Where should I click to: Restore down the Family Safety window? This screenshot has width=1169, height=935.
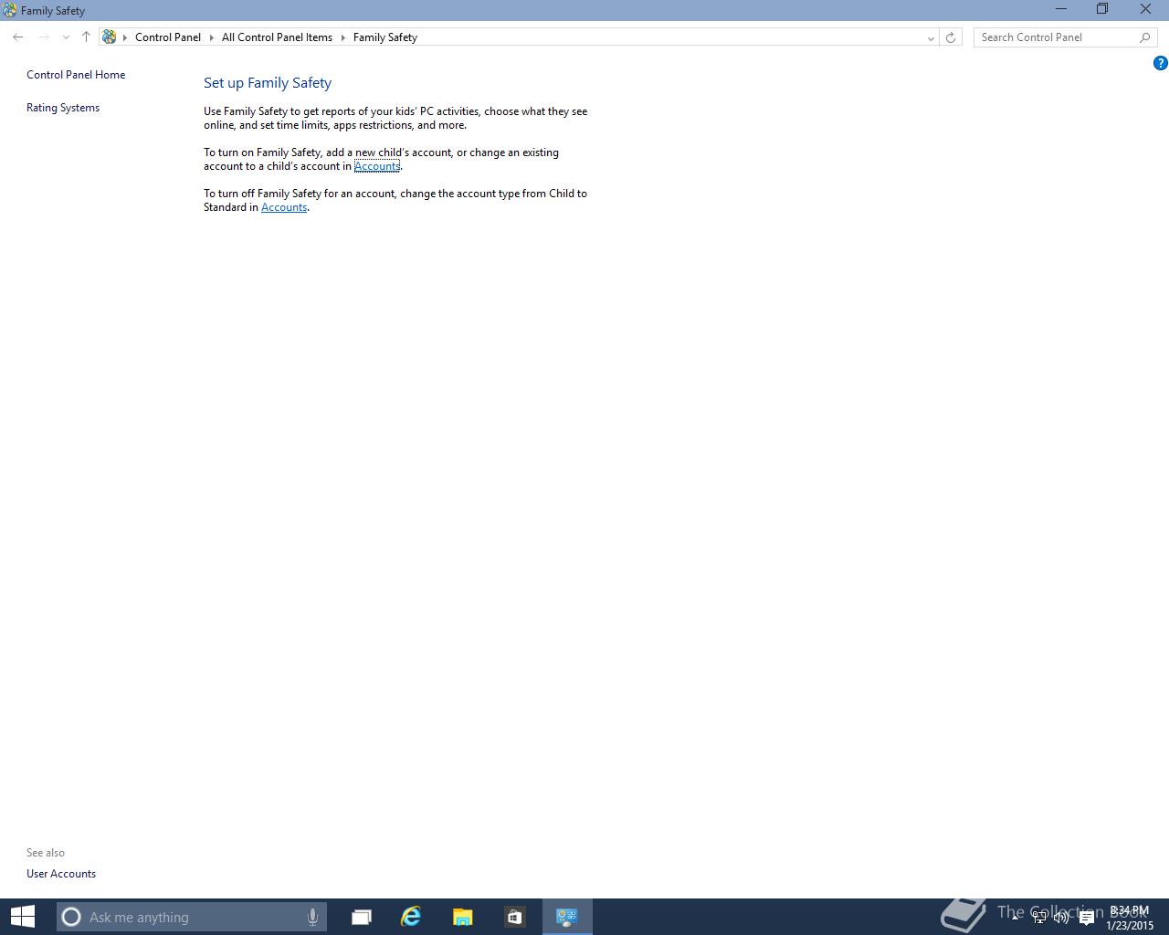[x=1102, y=9]
